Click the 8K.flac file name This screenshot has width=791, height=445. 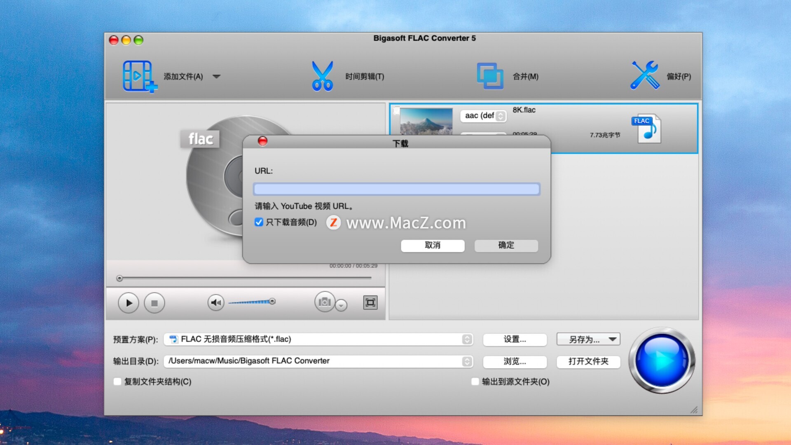click(x=524, y=110)
